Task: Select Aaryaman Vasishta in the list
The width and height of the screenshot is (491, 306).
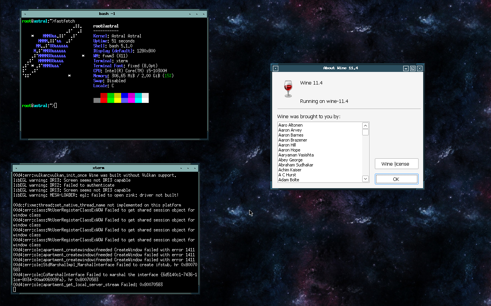Action: point(296,155)
